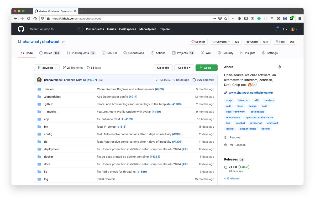This screenshot has height=200, width=315.
Task: Select the vuejs topic tag
Action: tap(229, 100)
